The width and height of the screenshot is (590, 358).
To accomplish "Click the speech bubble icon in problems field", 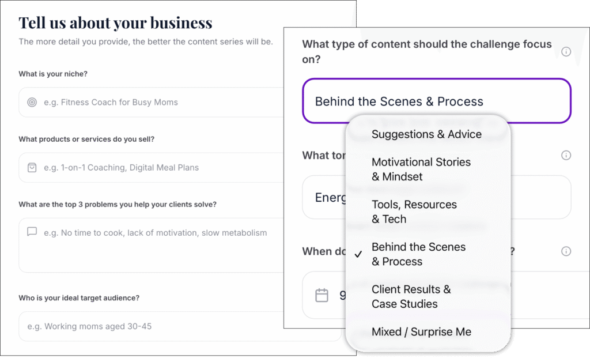I will [x=32, y=232].
